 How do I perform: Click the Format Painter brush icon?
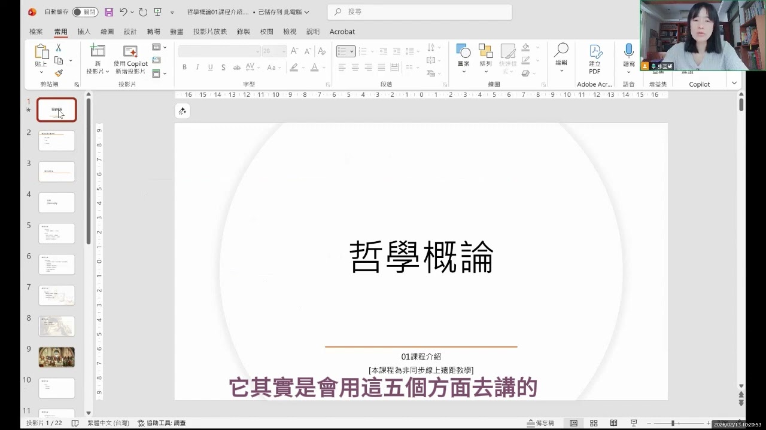point(59,73)
